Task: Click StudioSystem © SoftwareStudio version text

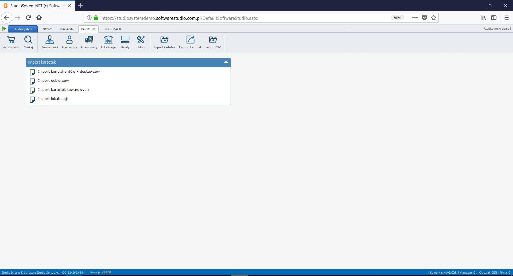Action: tap(43, 273)
